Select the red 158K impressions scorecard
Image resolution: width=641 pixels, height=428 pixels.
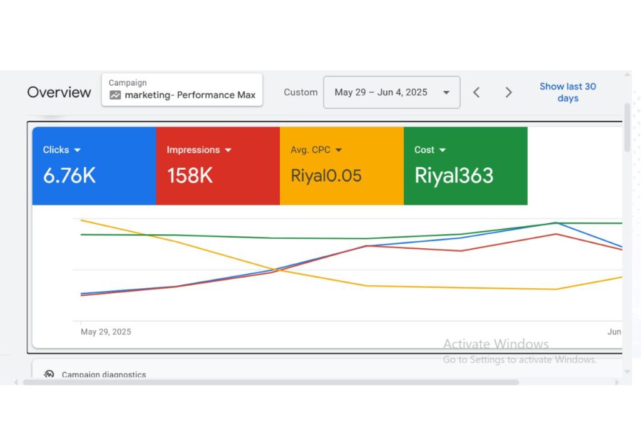[218, 165]
